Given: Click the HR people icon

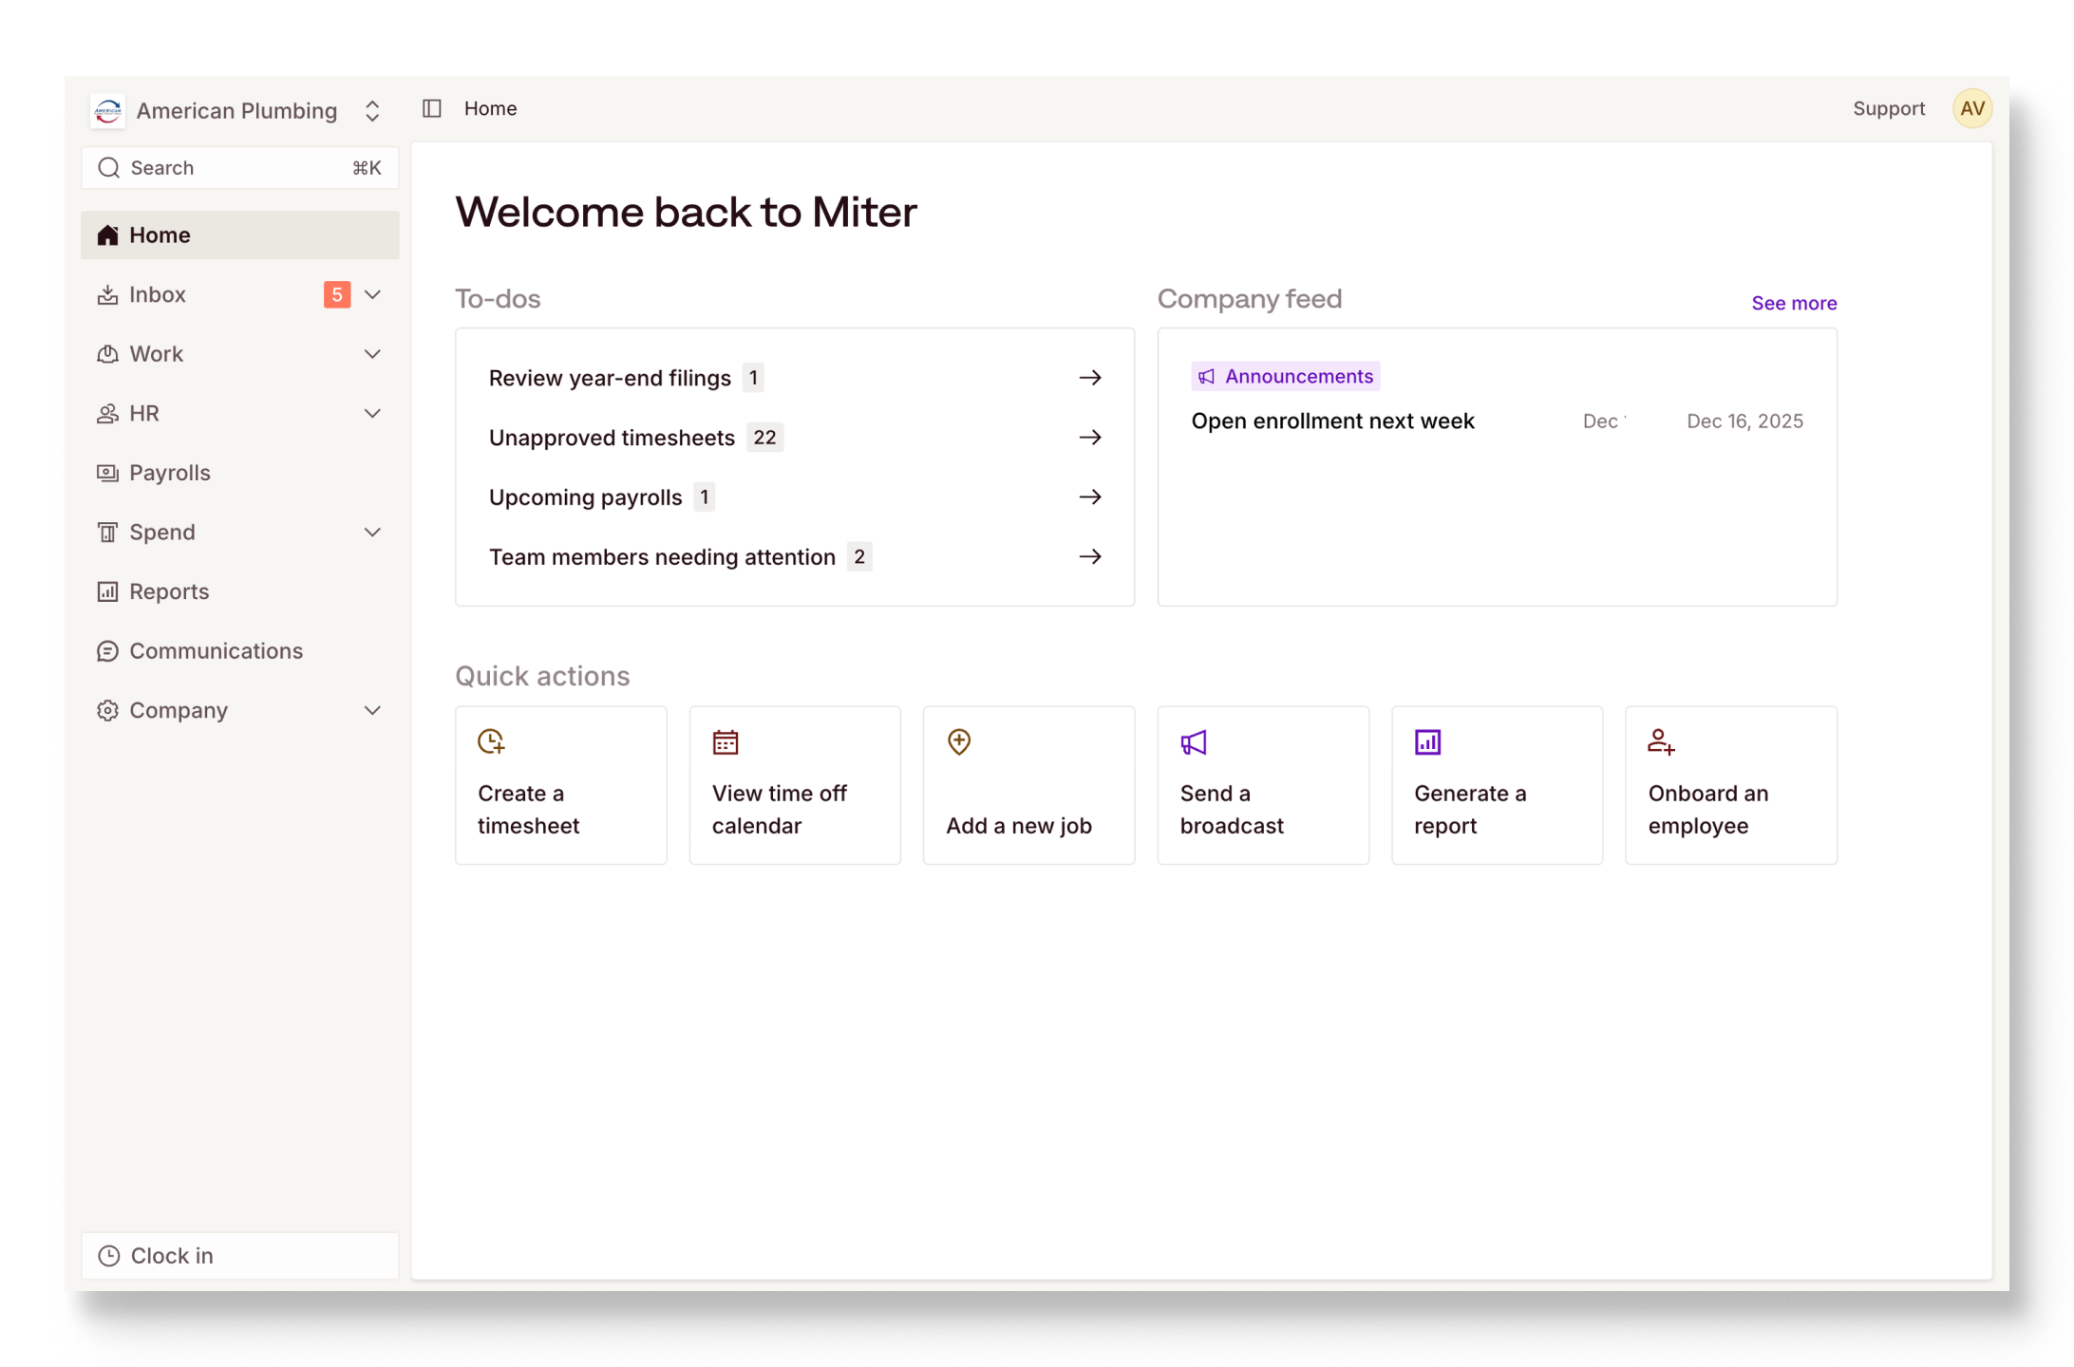Looking at the screenshot, I should 107,414.
